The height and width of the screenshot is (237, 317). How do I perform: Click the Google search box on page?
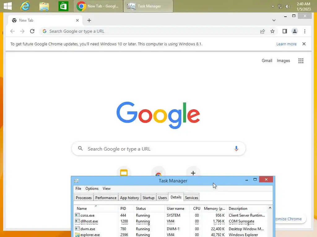159,149
